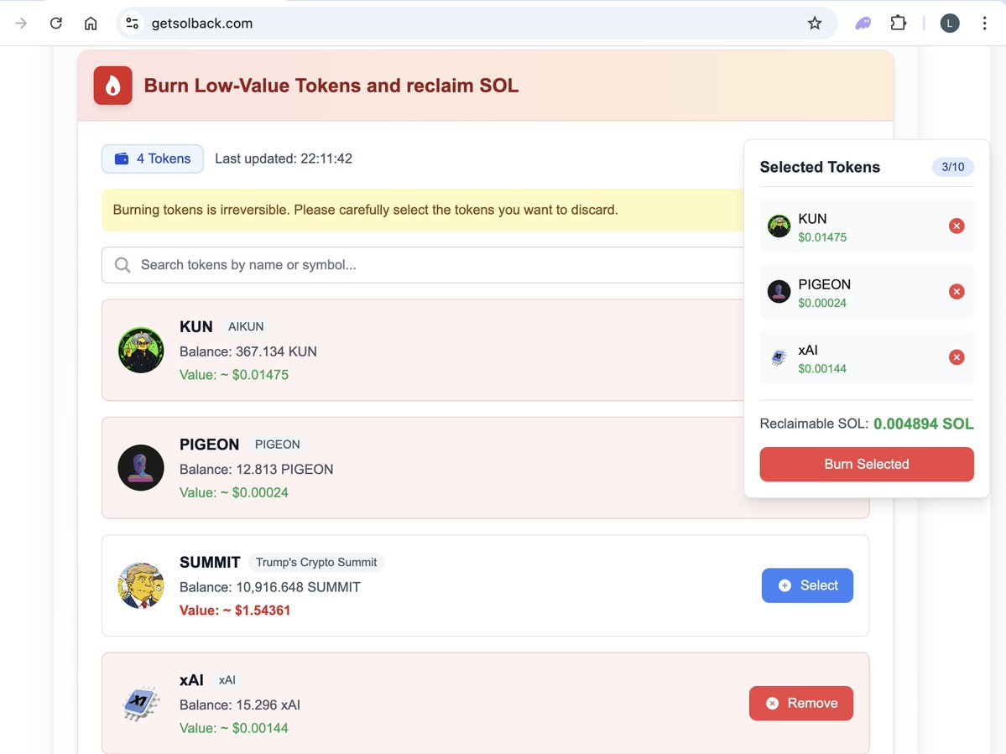Open the purple wallet extension icon
Screen dimensions: 1006x754
click(x=863, y=23)
